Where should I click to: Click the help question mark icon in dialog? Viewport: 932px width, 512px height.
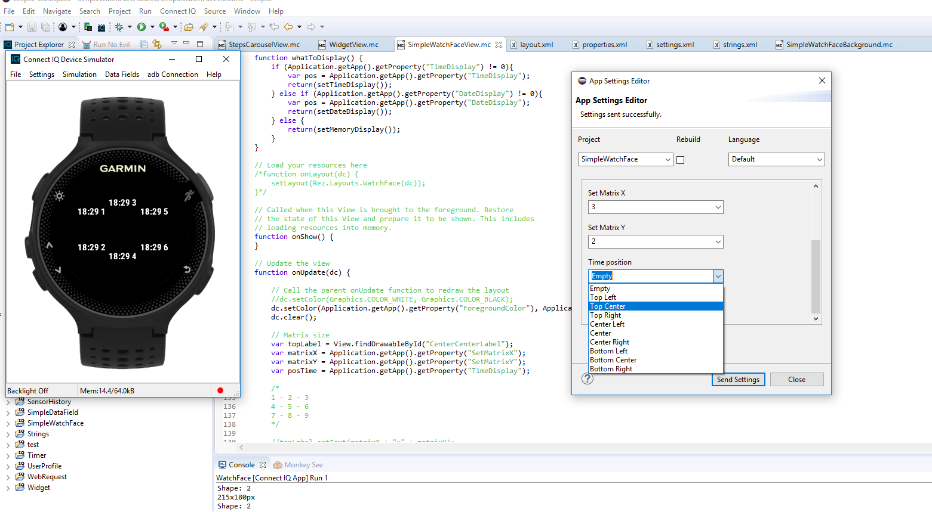(x=588, y=379)
